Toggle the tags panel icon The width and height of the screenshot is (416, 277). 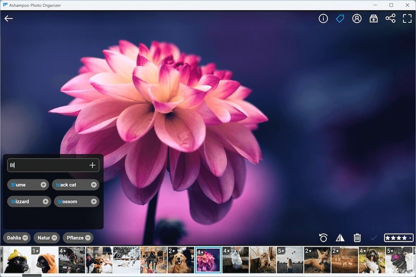340,19
